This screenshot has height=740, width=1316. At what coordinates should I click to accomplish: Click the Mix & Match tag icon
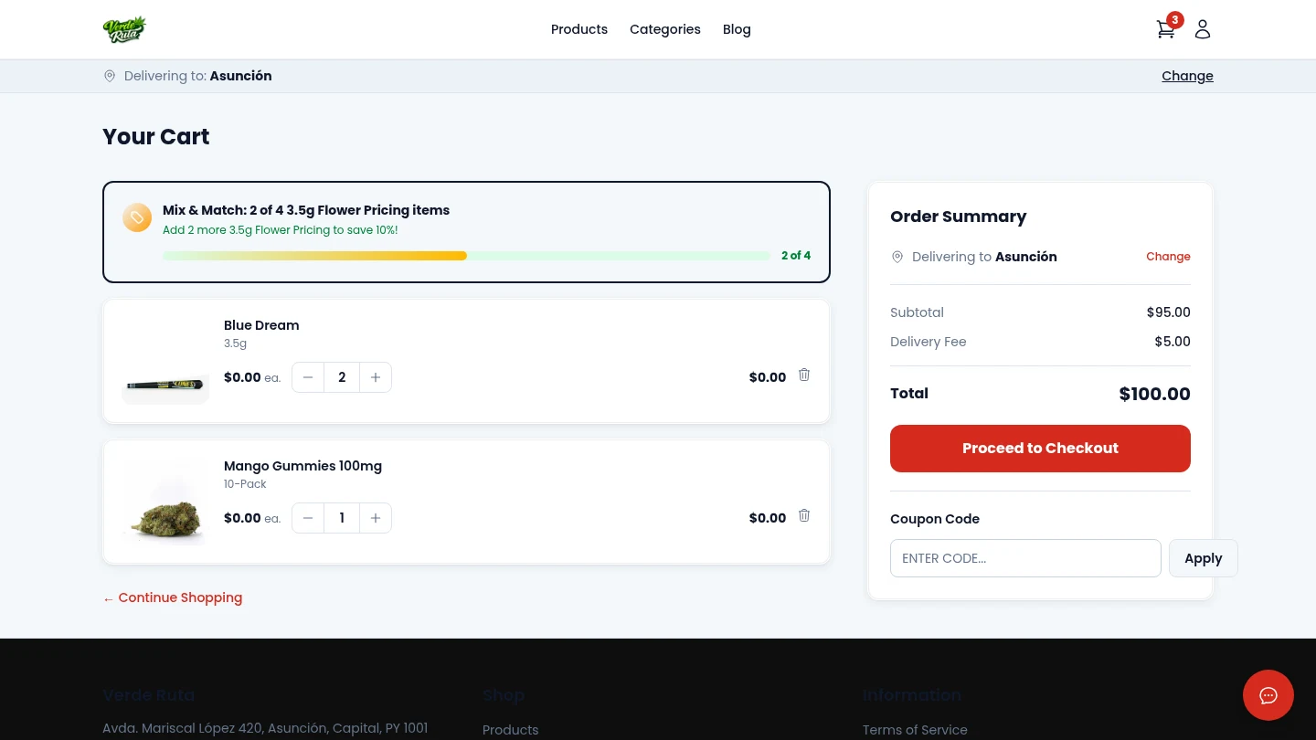pos(137,217)
